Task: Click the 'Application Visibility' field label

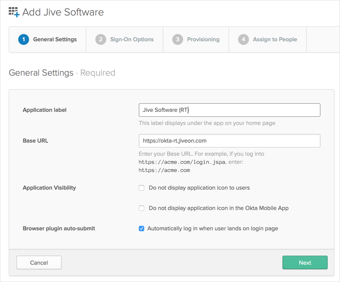Action: tap(49, 188)
